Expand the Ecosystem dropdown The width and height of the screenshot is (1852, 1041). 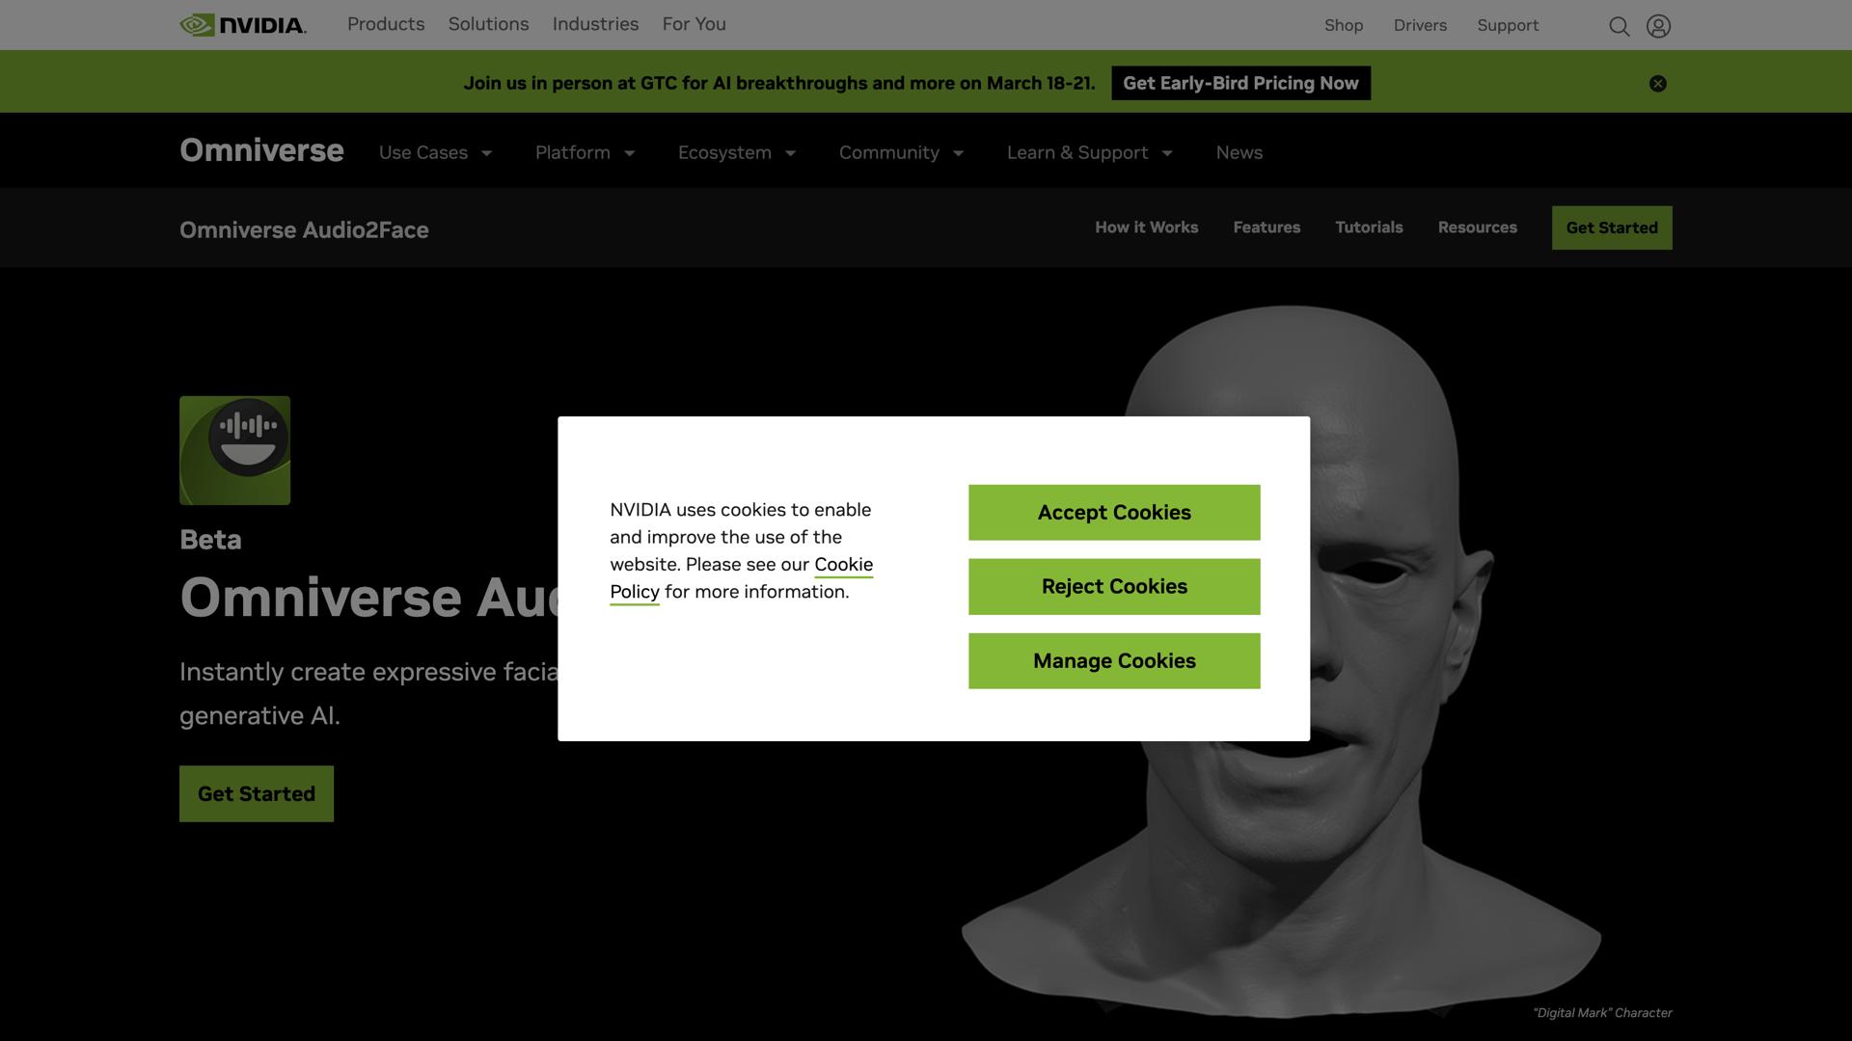pos(736,152)
